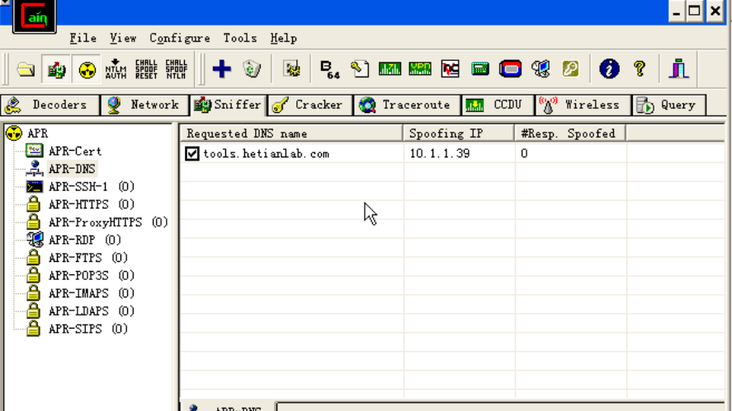Open the Configure network card icon
The image size is (732, 411).
tap(292, 69)
